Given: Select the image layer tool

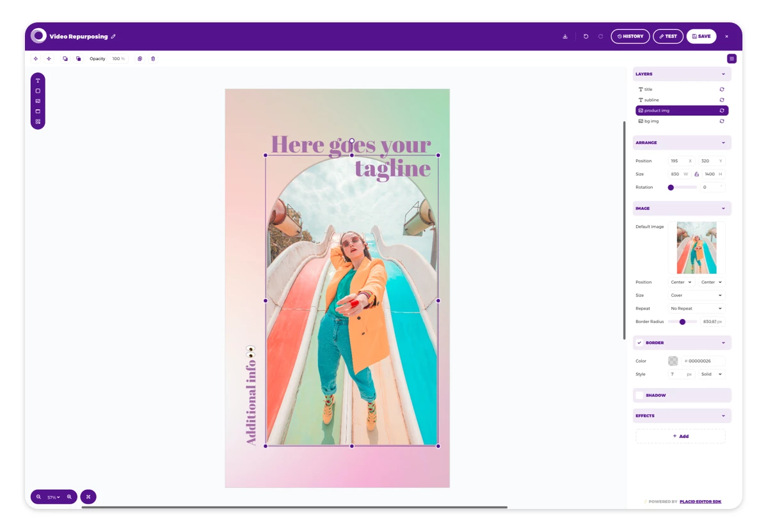Looking at the screenshot, I should point(38,101).
